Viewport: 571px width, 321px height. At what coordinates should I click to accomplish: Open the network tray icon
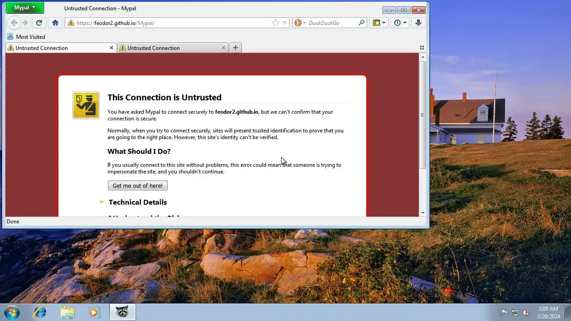point(515,313)
